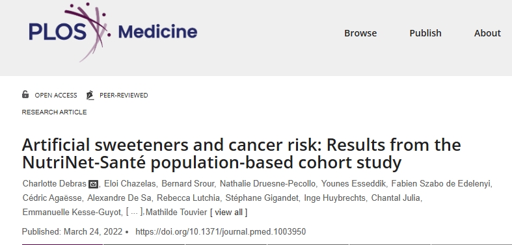Click the article title heading
Viewport: 512px width, 245px height.
[241, 153]
